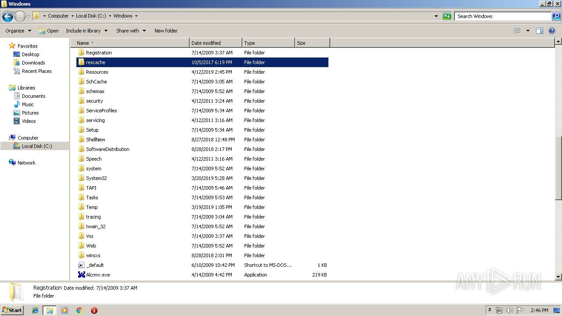562x316 pixels.
Task: Select Pictures library
Action: pyautogui.click(x=30, y=113)
